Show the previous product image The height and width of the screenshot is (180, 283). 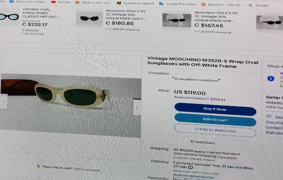pyautogui.click(x=4, y=102)
